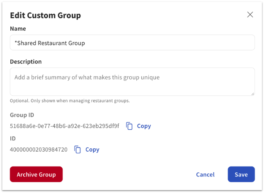Focus the Description text area
This screenshot has width=264, height=193.
coord(132,82)
